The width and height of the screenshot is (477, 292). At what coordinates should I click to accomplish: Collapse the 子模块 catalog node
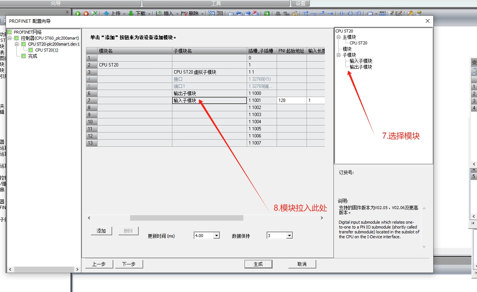tap(339, 55)
